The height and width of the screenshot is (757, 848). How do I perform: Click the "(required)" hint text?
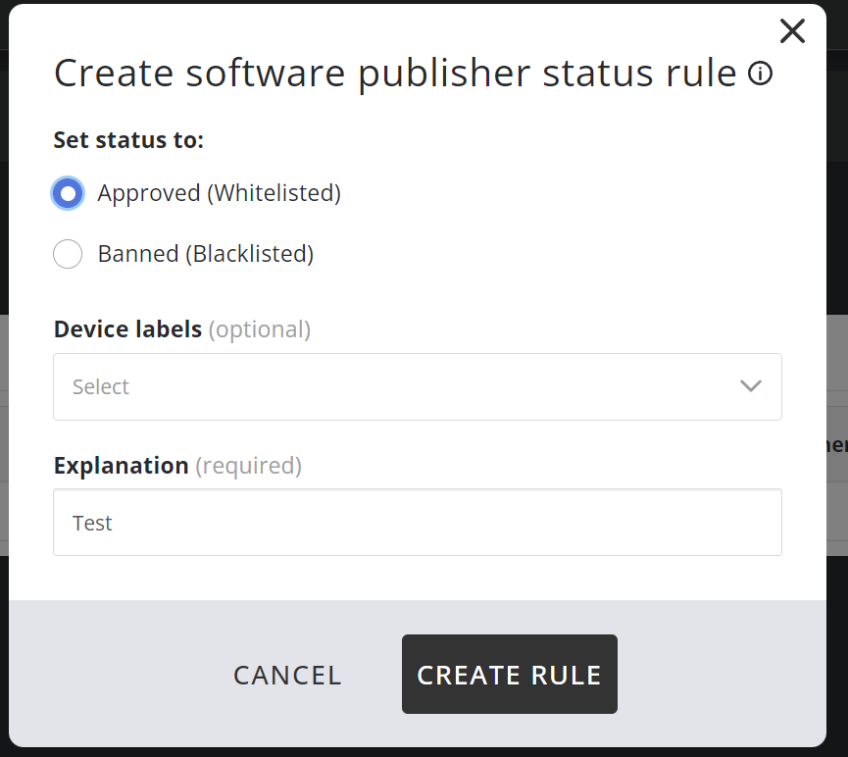coord(248,466)
